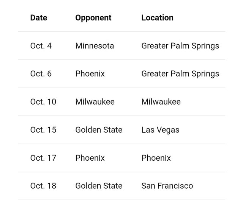The width and height of the screenshot is (243, 205).
Task: Click Milwaukee in the Location column
Action: pyautogui.click(x=161, y=102)
